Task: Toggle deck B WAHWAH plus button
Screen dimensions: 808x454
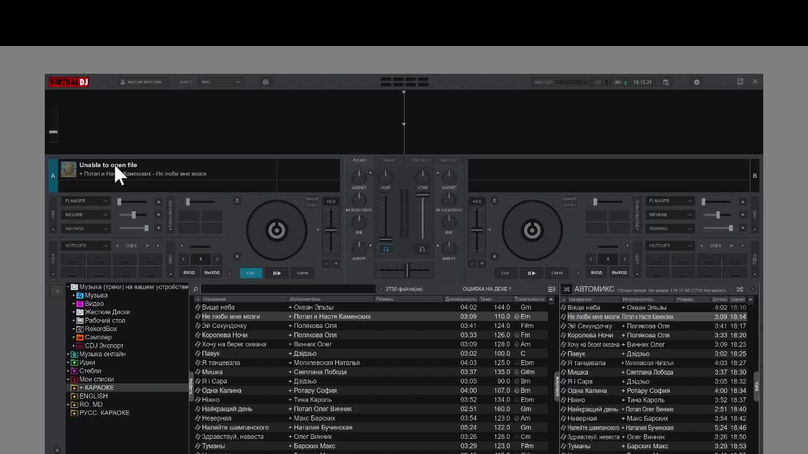Action: 742,228
